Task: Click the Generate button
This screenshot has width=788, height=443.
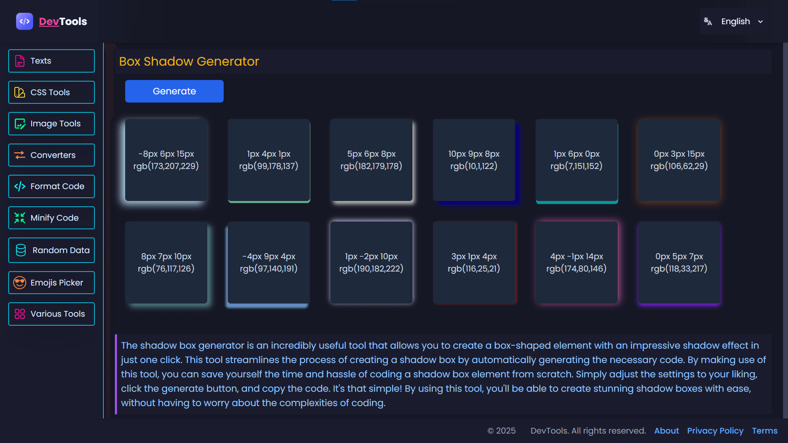Action: (x=174, y=91)
